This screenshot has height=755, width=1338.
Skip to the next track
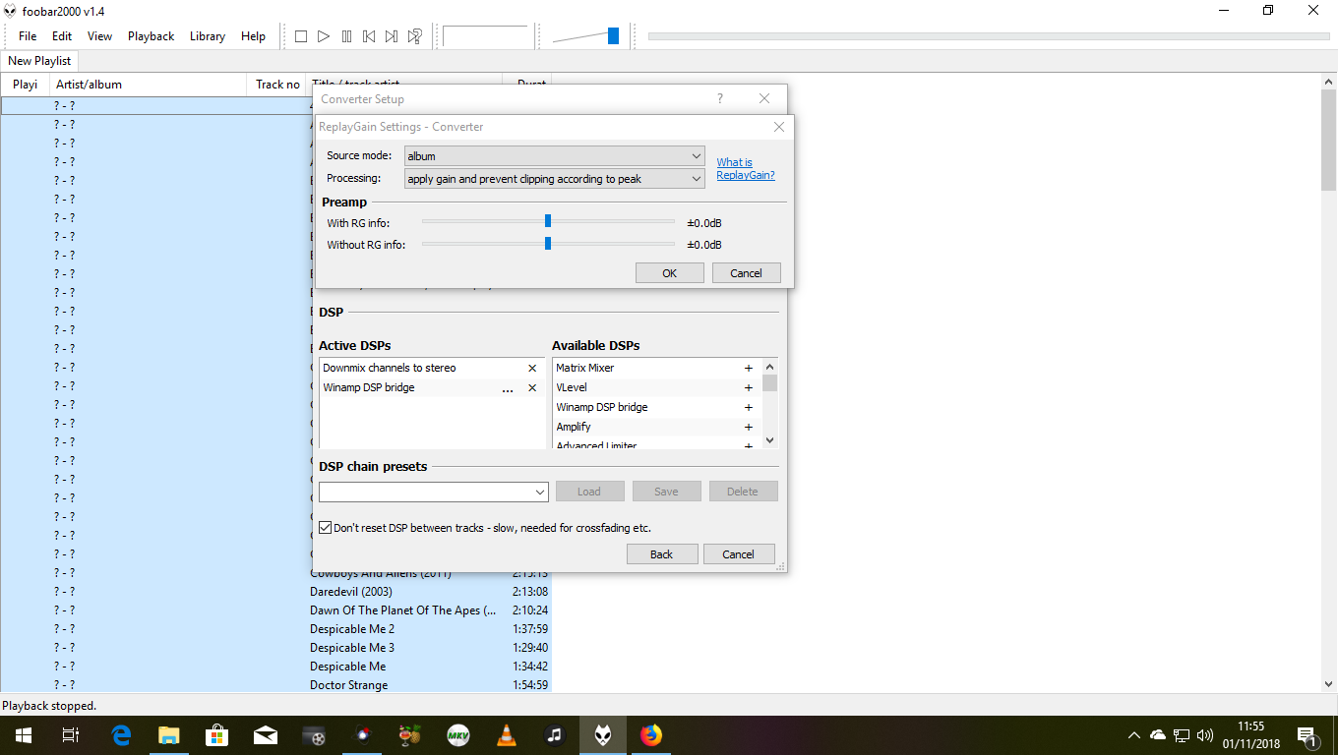coord(392,36)
